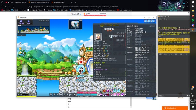Open Discord from the taskbar
The height and width of the screenshot is (110, 196).
point(193,25)
